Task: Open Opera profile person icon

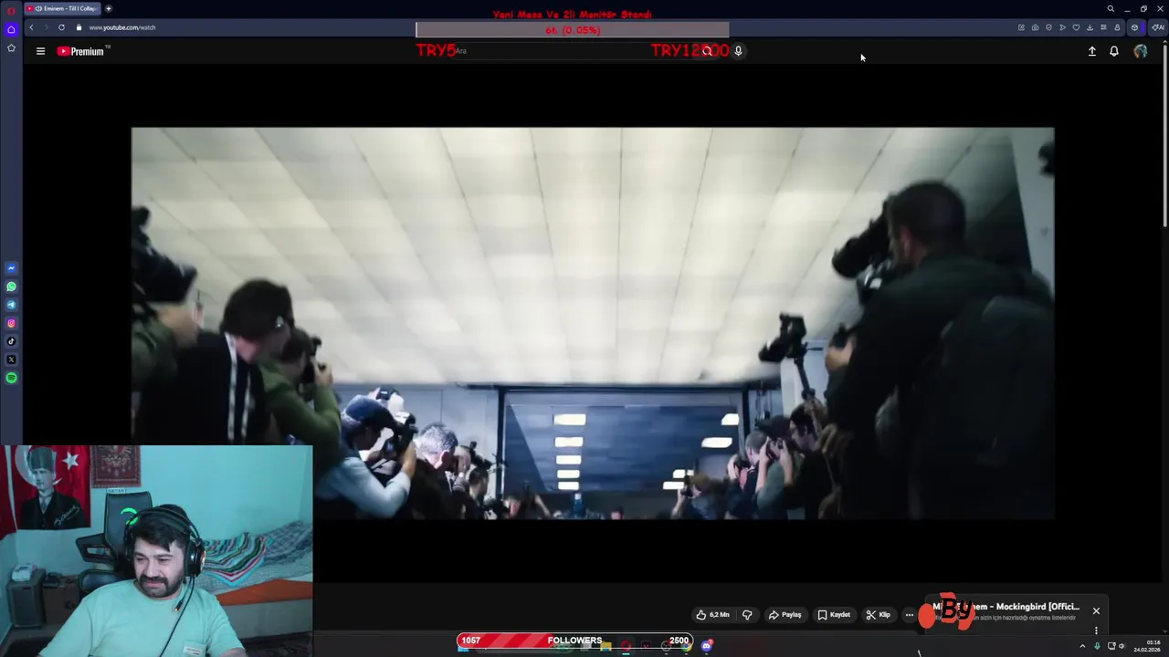Action: click(1117, 27)
